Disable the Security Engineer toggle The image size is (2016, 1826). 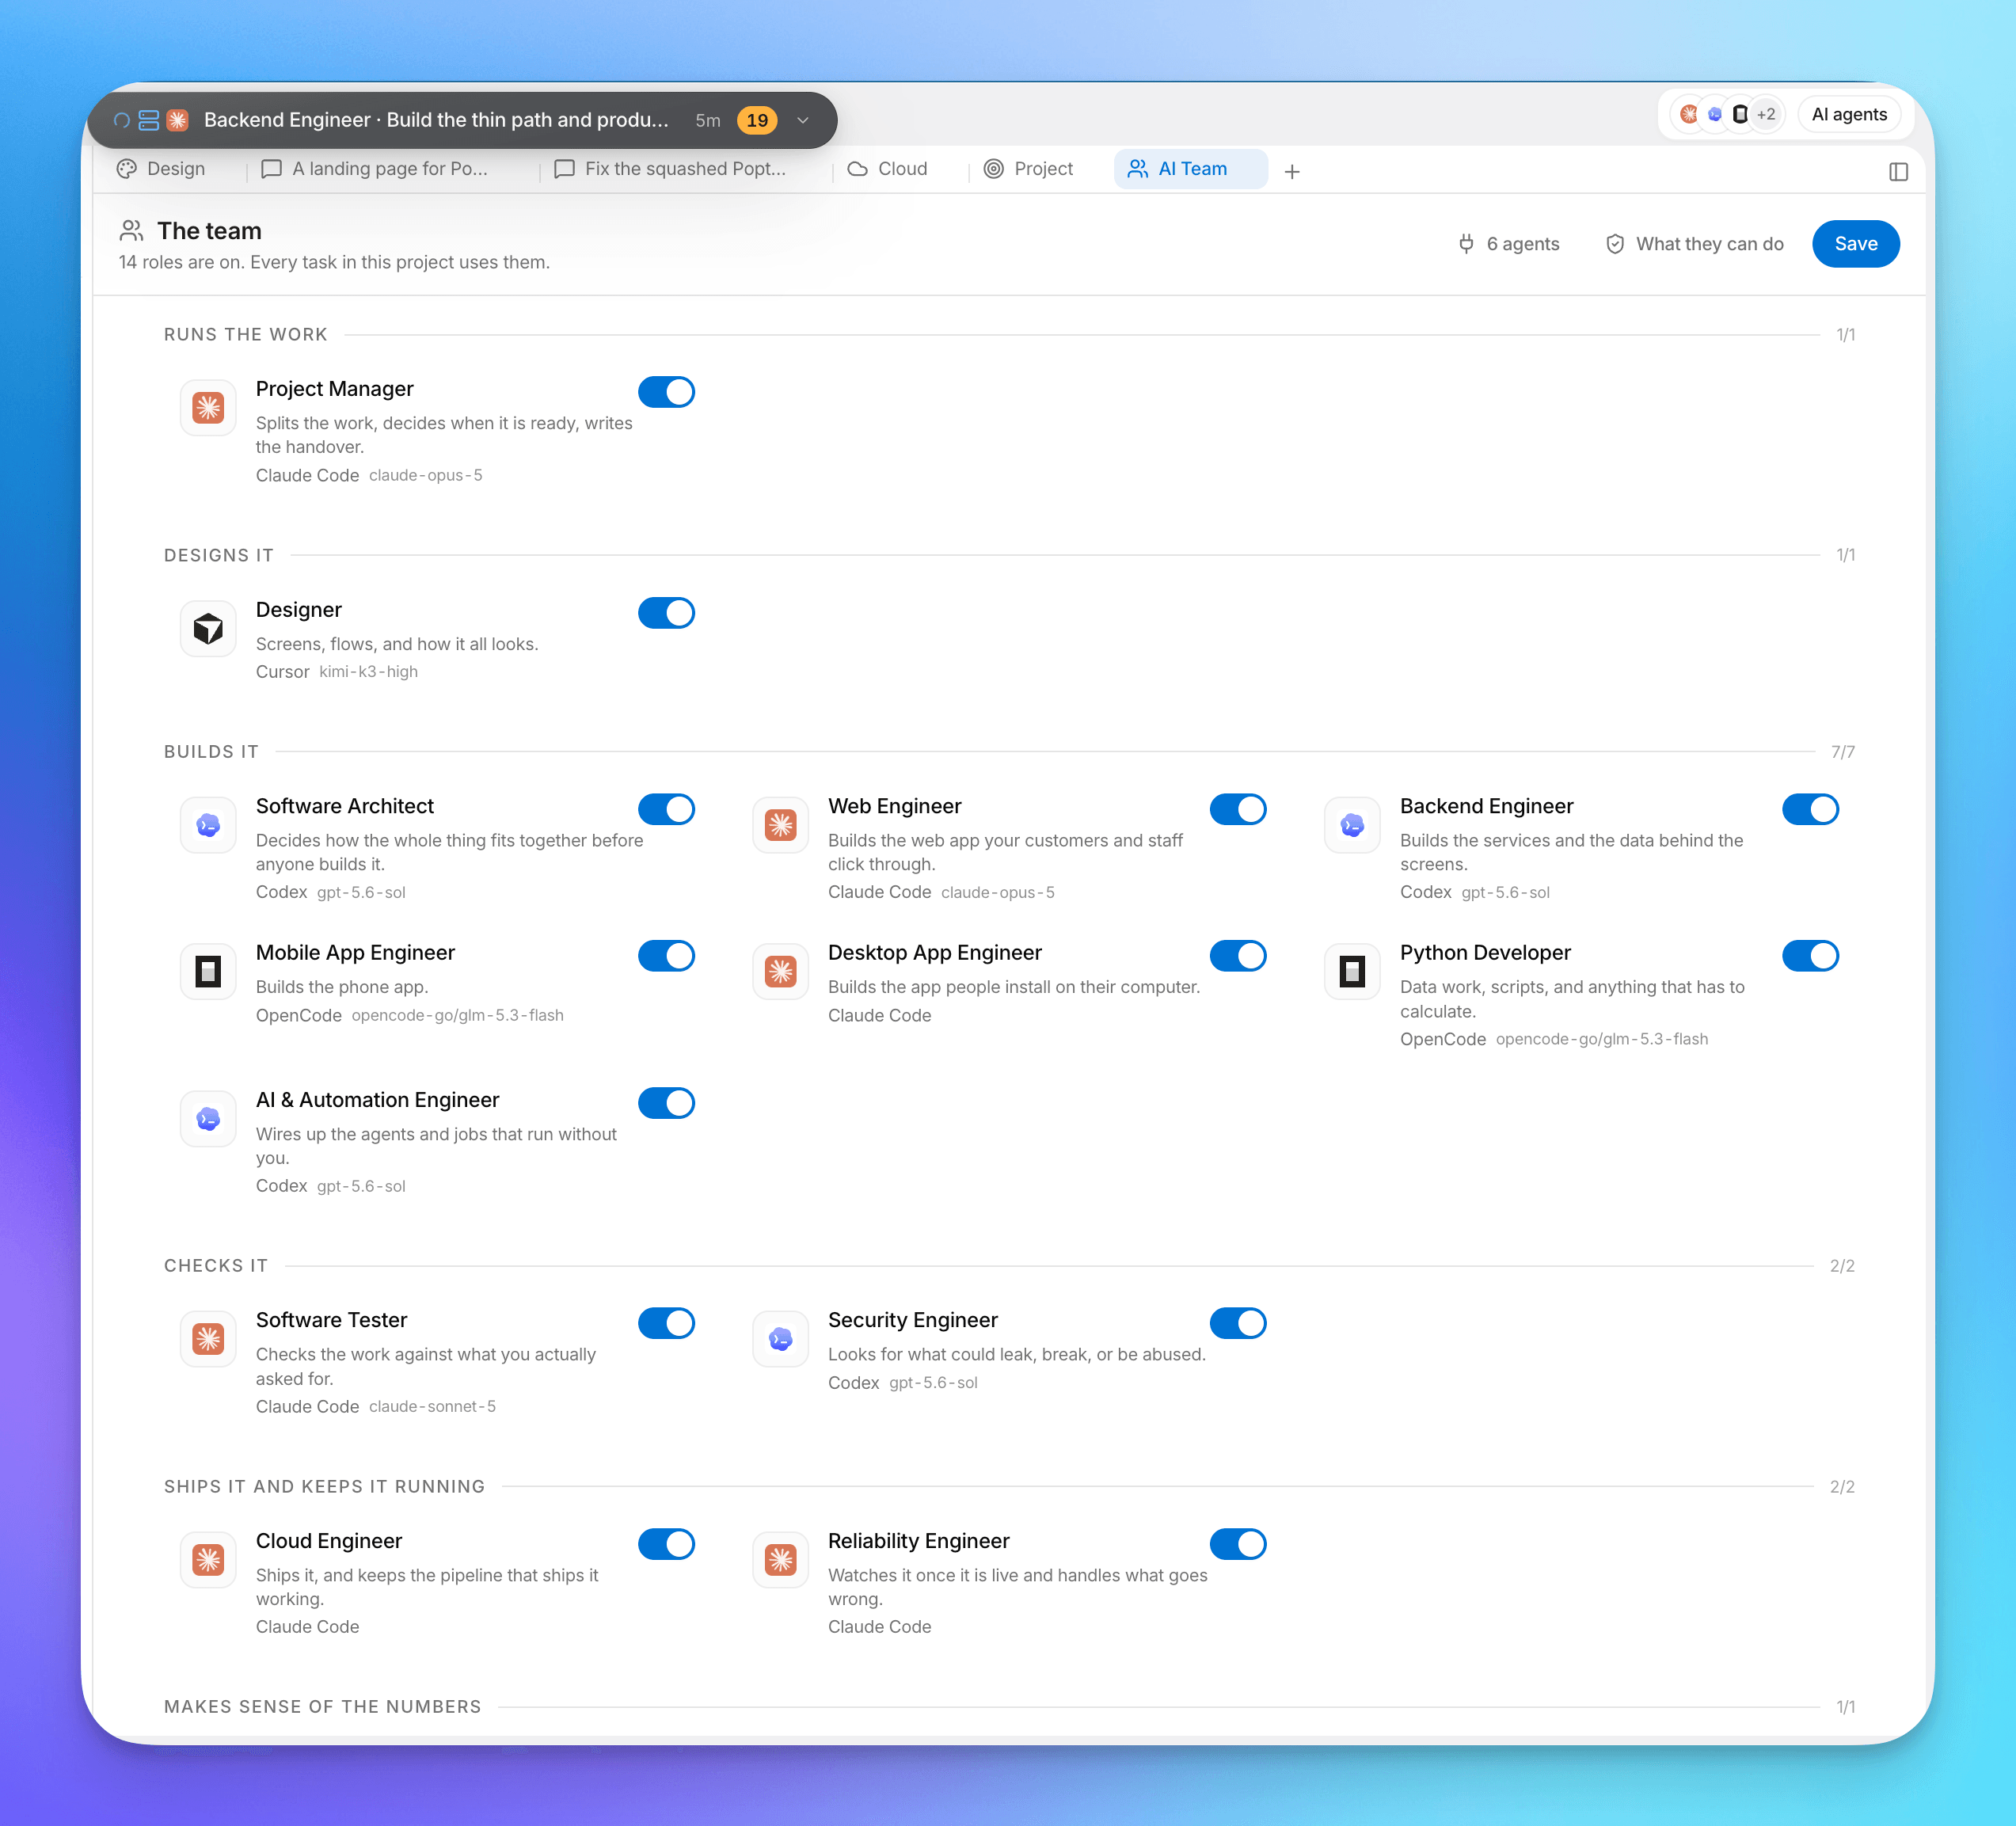tap(1238, 1323)
